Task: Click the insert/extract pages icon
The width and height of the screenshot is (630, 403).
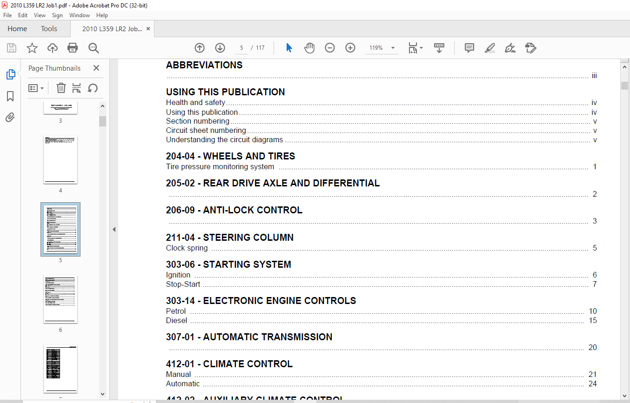Action: click(77, 88)
